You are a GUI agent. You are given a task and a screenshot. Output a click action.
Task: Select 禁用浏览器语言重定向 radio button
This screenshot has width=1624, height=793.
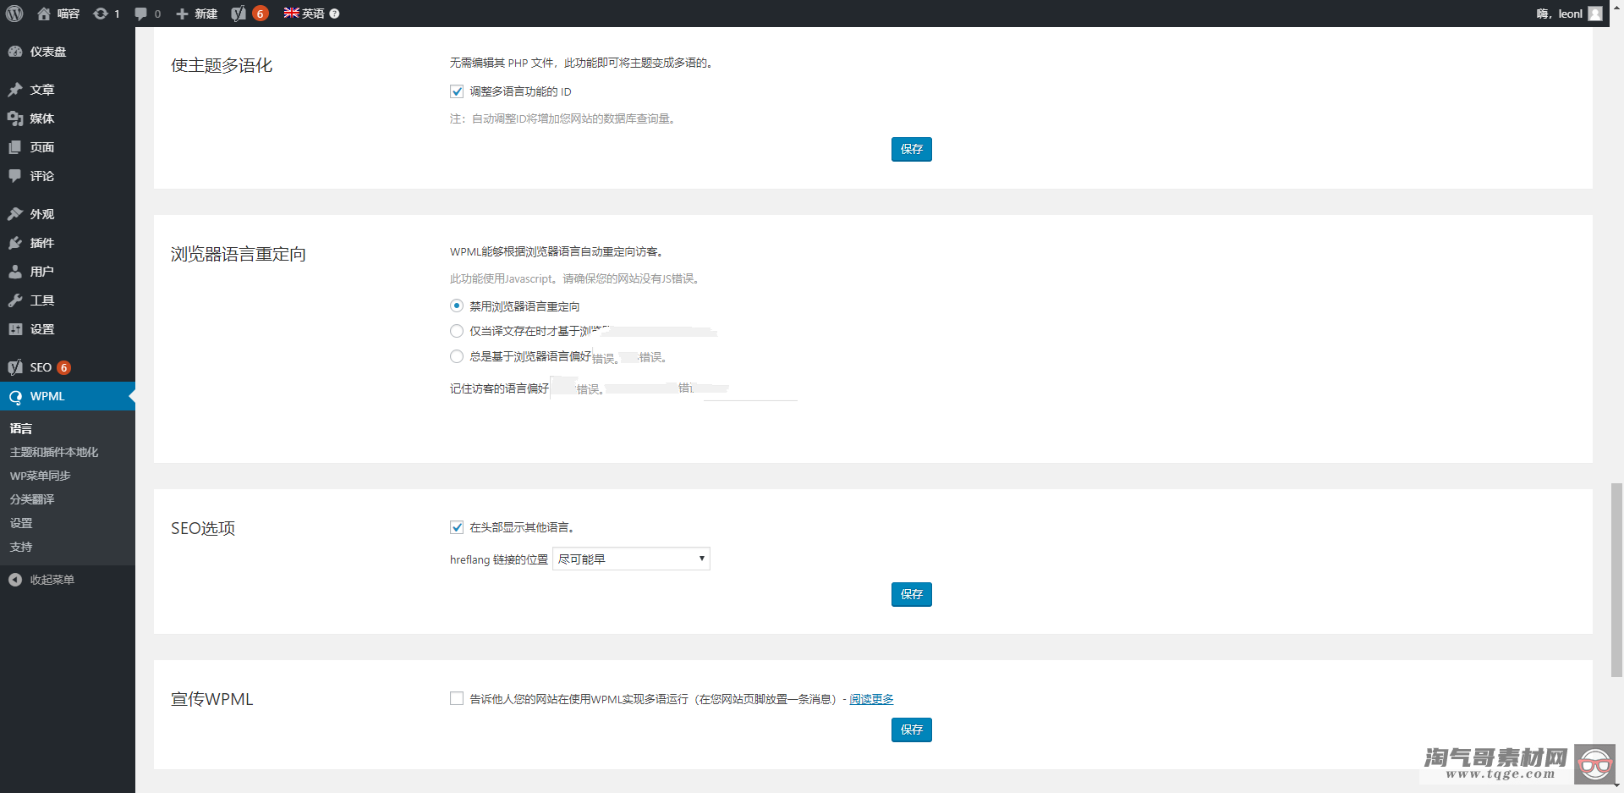tap(457, 306)
